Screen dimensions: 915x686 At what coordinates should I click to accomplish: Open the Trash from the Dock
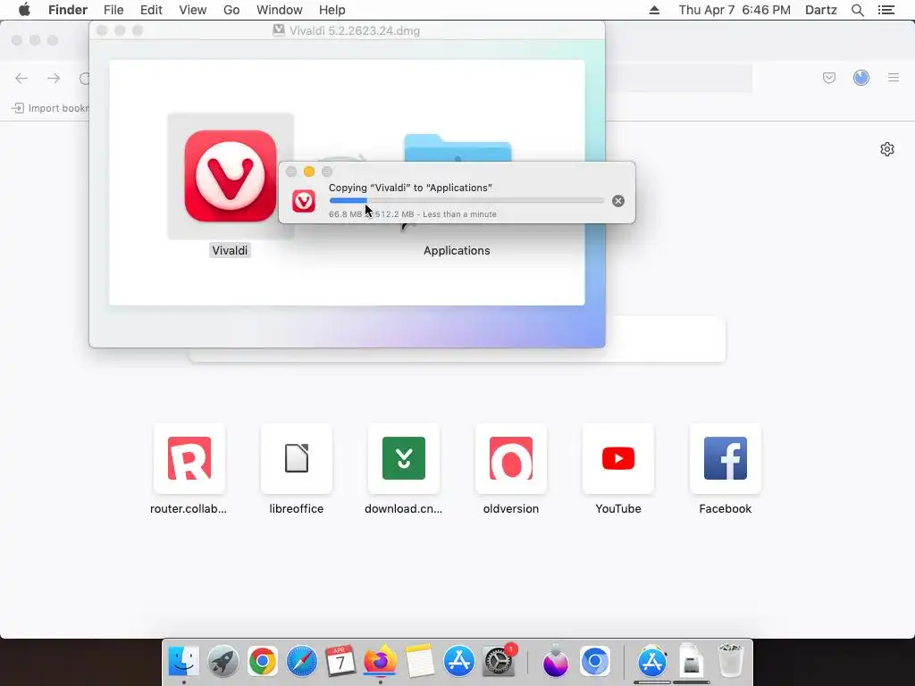tap(730, 662)
